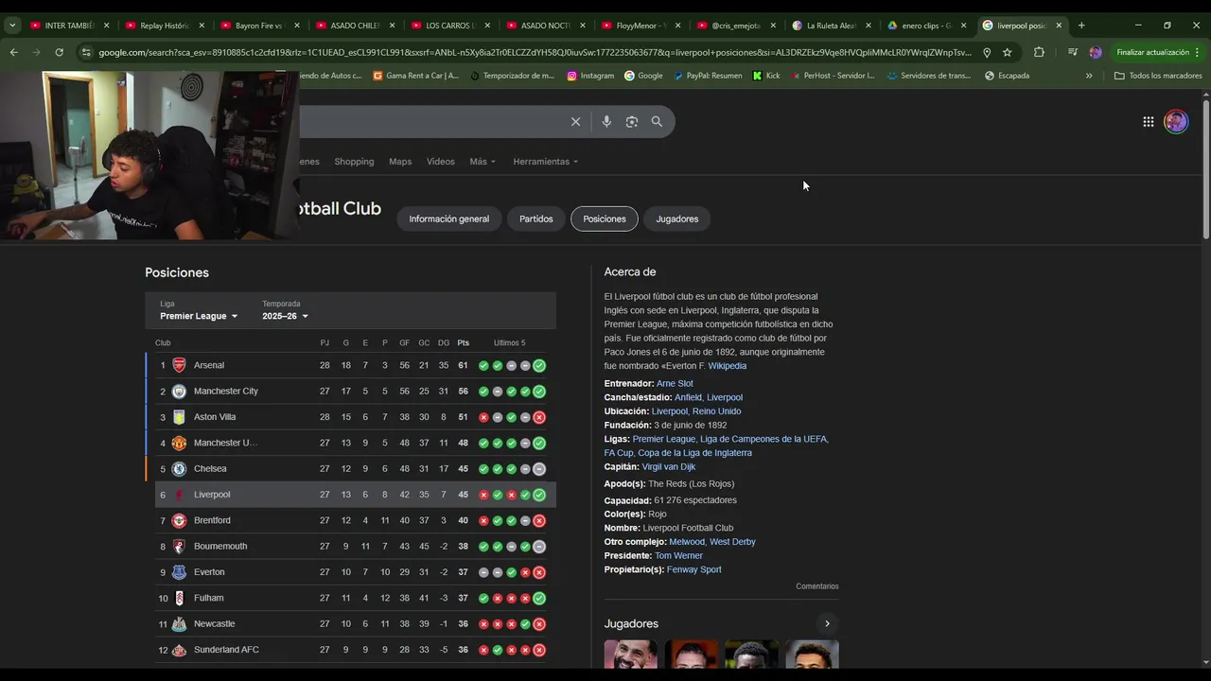The image size is (1211, 681).
Task: Open the tab search dropdown arrow
Action: click(12, 26)
